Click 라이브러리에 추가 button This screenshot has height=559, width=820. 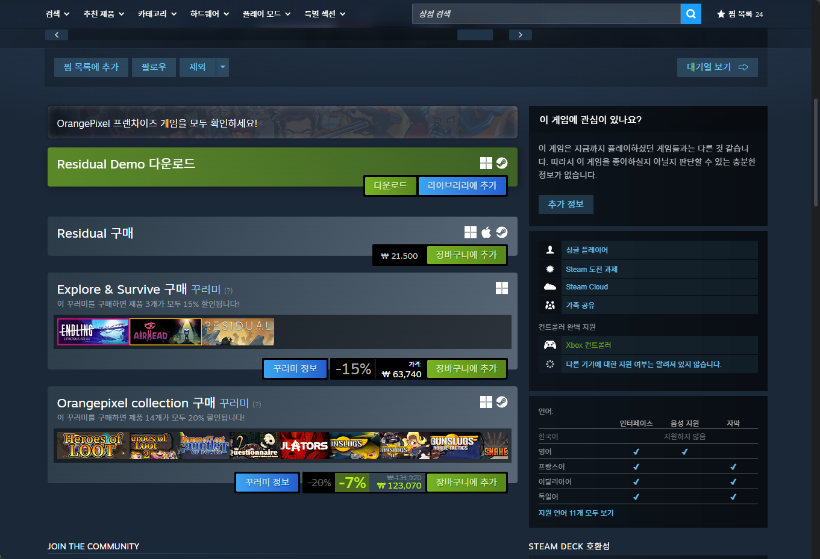[x=462, y=185]
